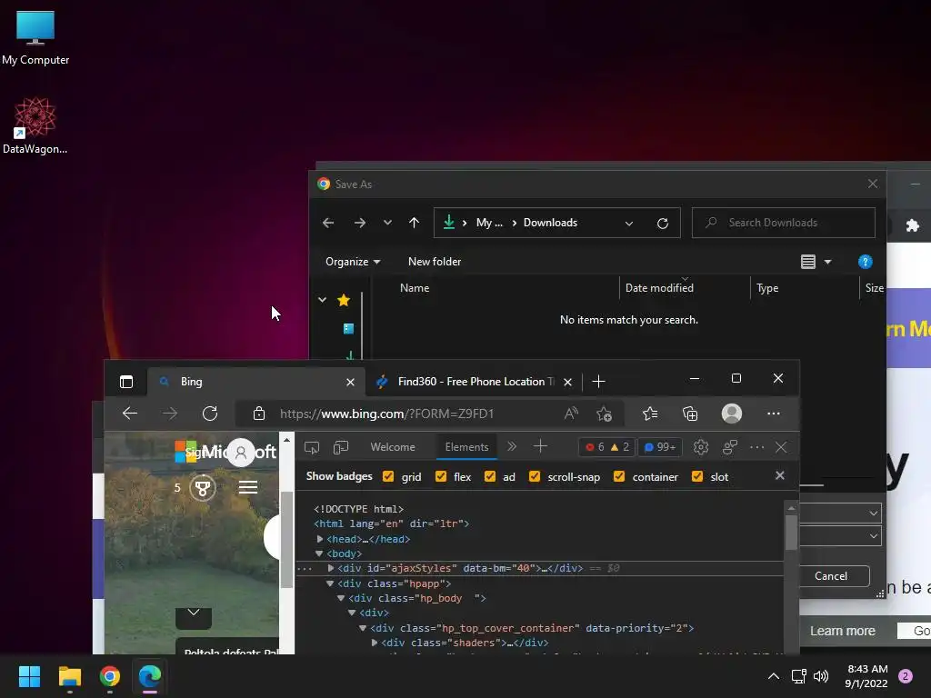Create a New folder in Save As
This screenshot has width=931, height=698.
[x=434, y=262]
